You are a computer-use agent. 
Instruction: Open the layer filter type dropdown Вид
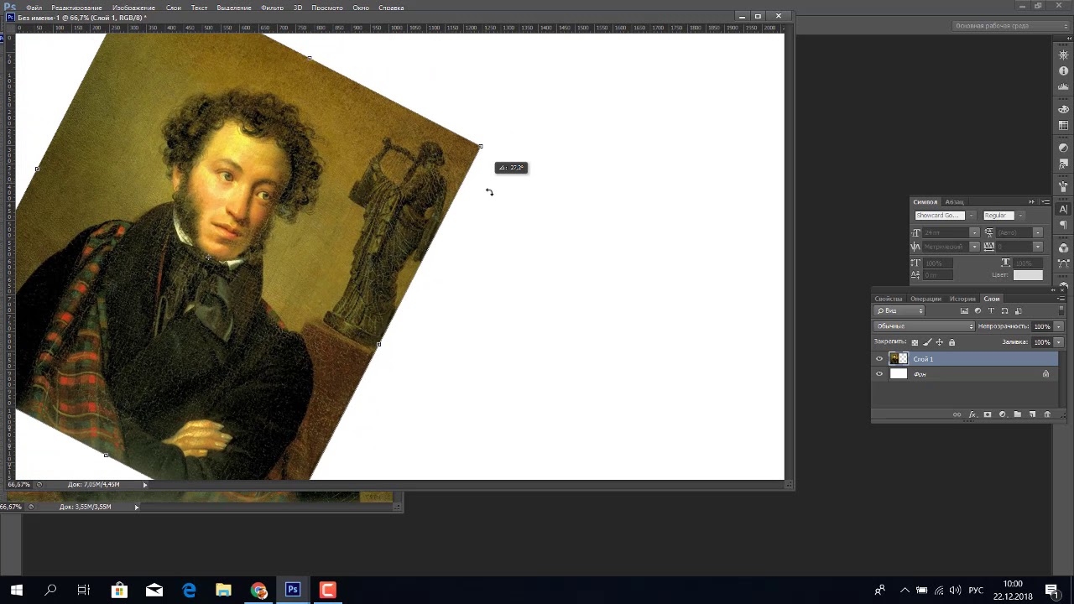click(x=899, y=311)
